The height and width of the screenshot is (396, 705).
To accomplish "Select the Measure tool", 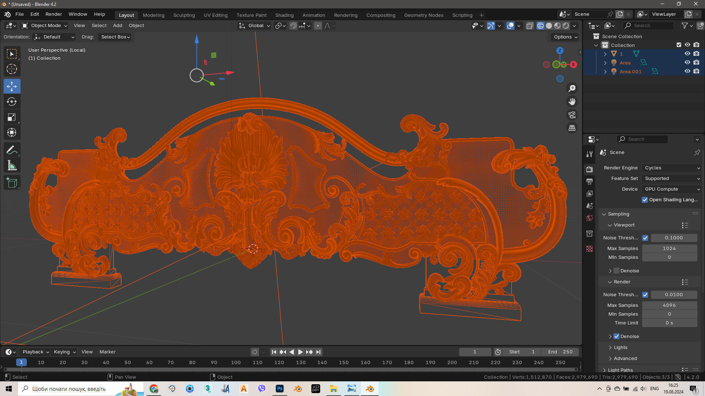I will click(x=12, y=165).
